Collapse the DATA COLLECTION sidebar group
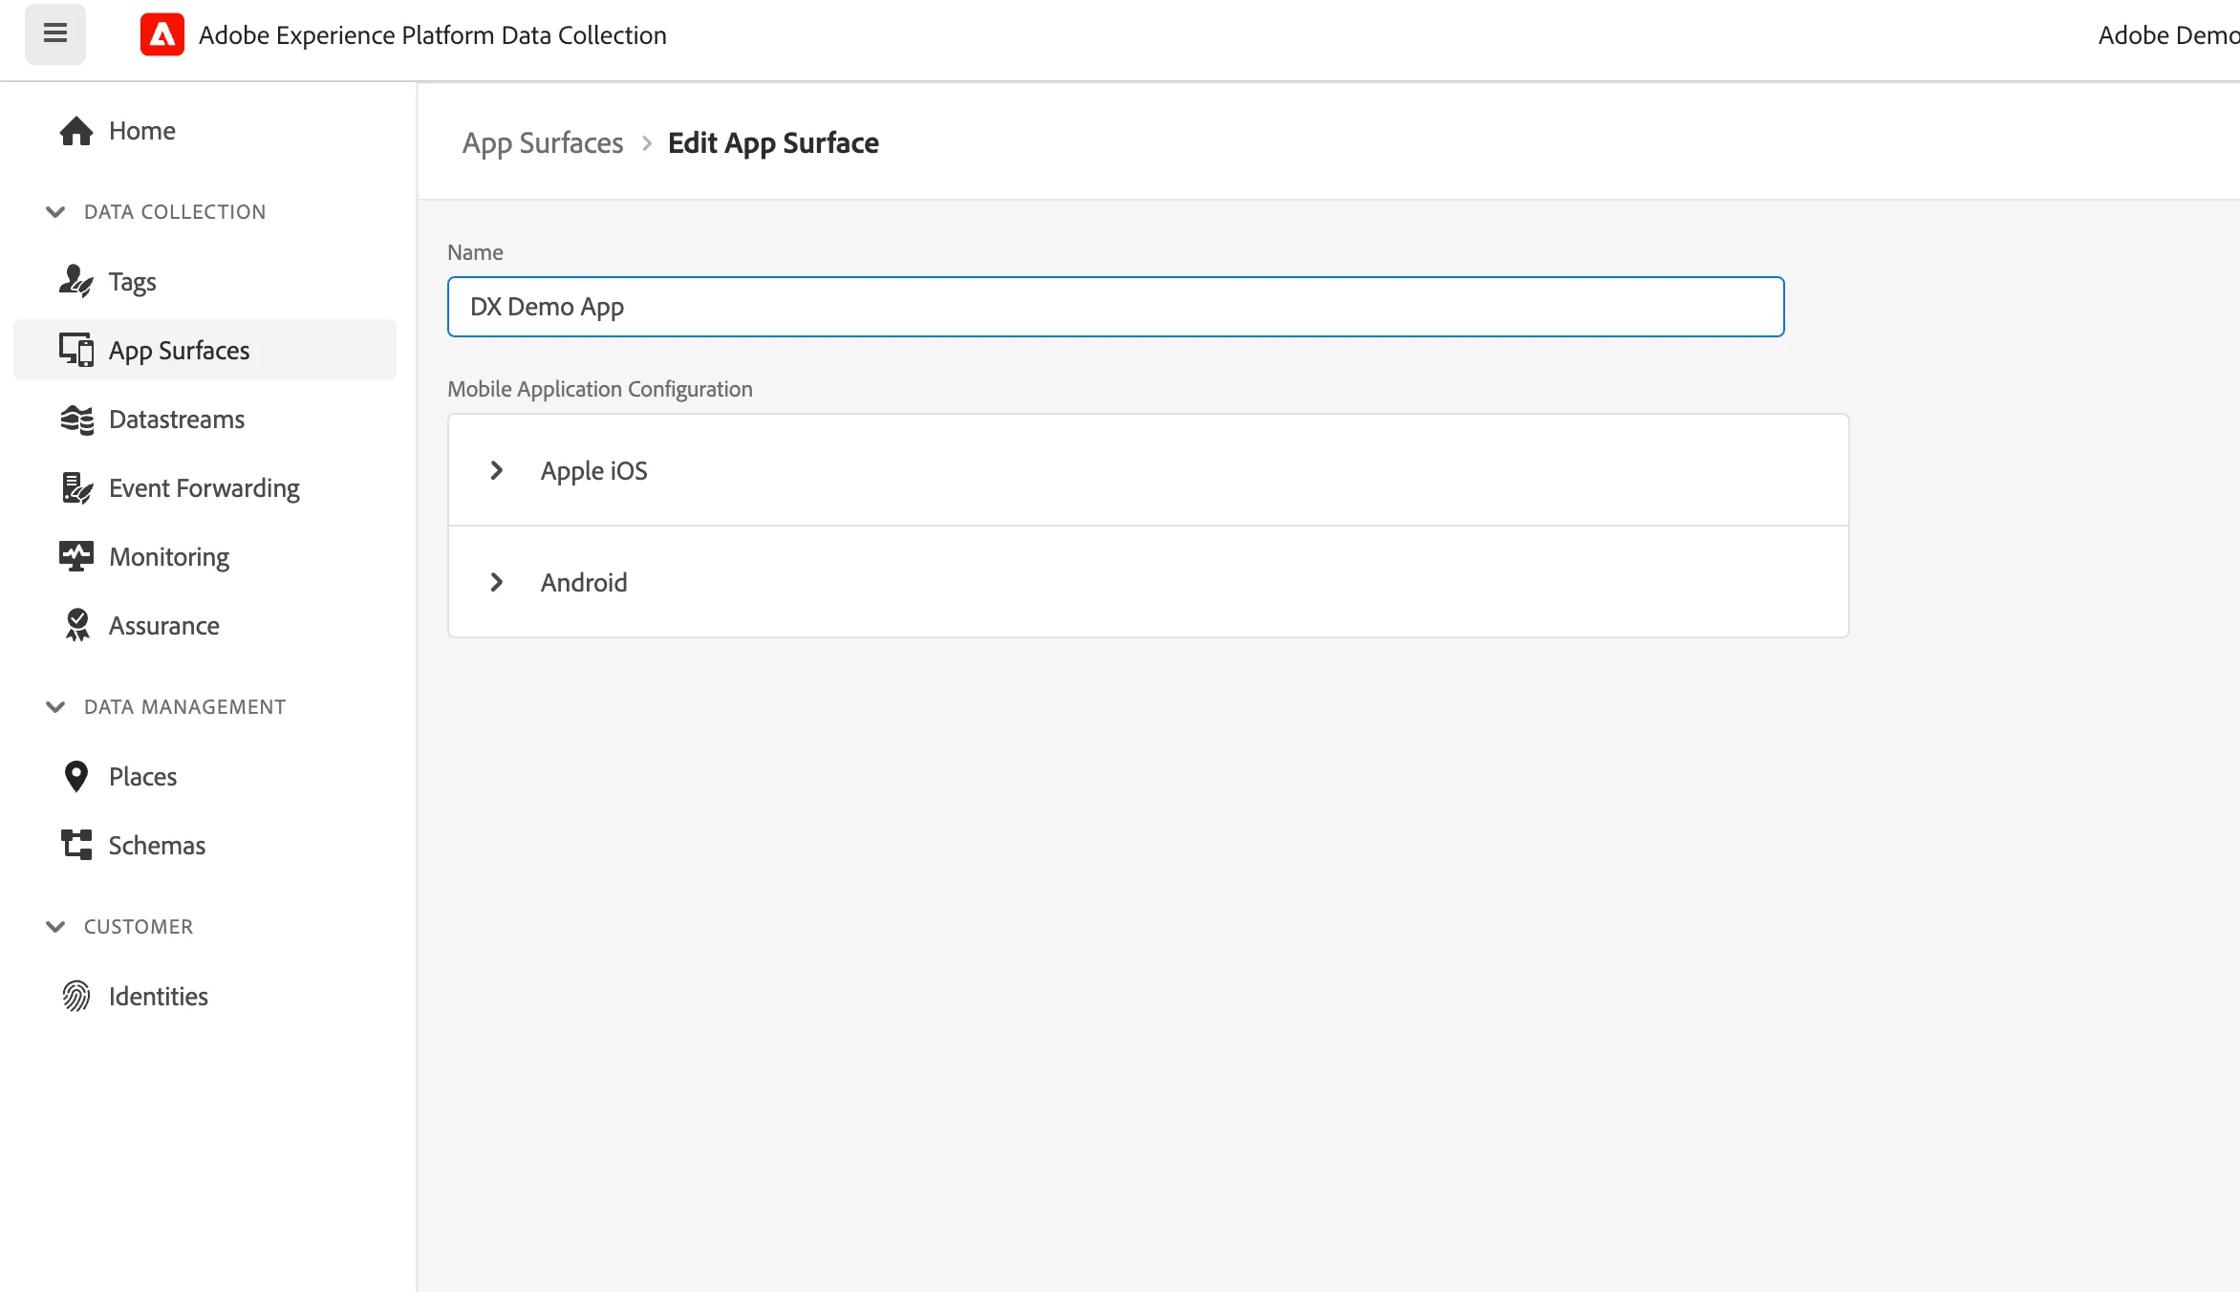 point(55,212)
